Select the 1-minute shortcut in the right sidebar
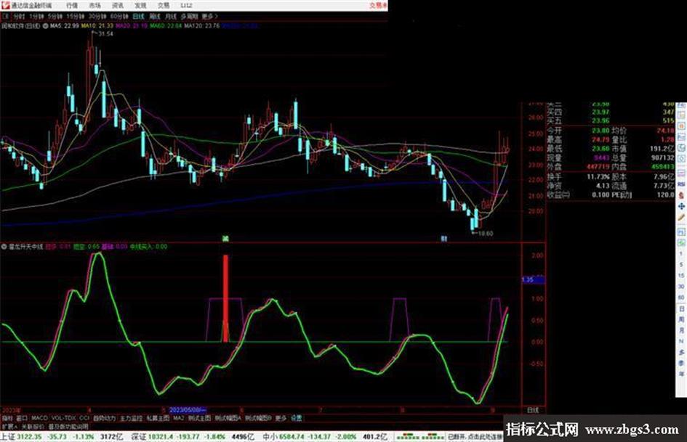 coord(681,253)
